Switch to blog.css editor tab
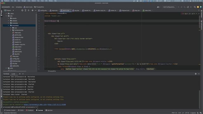203x114 pixels. click(x=137, y=10)
